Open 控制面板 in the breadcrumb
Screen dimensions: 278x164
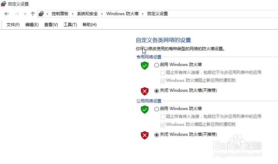60,14
